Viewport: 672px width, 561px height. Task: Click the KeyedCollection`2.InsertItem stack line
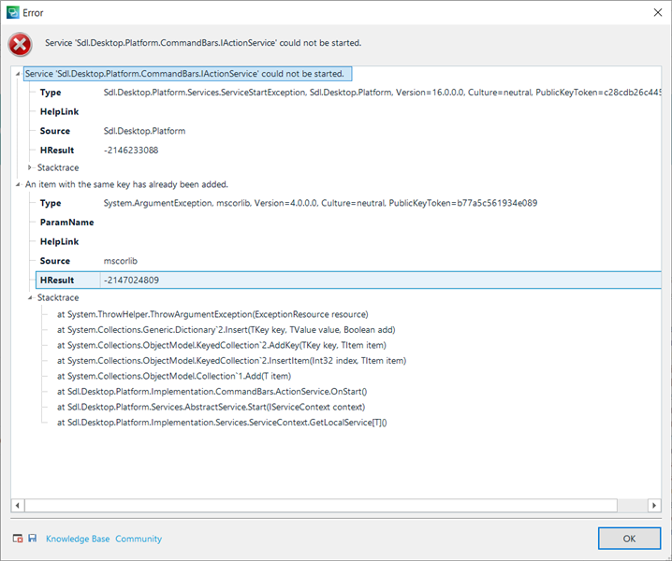(232, 361)
